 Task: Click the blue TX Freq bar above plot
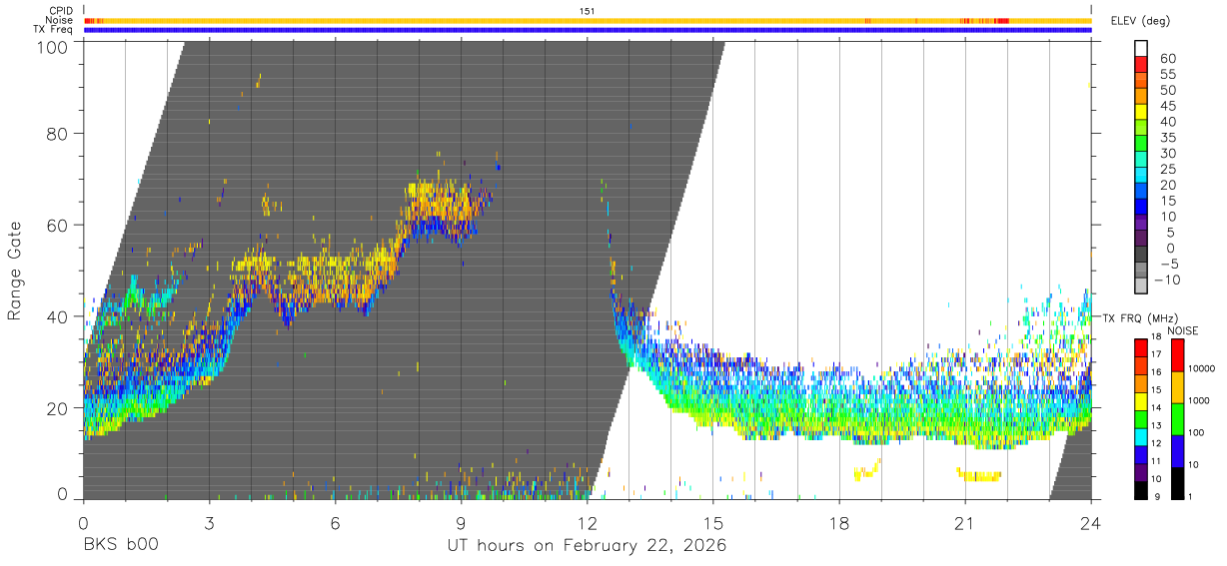pyautogui.click(x=588, y=29)
